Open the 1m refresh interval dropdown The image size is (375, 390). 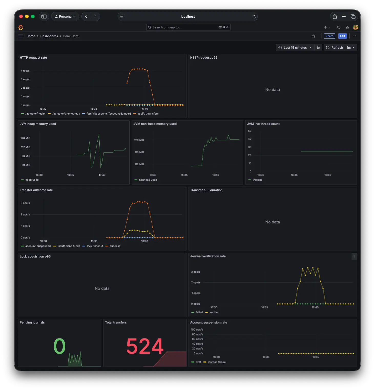click(x=351, y=48)
